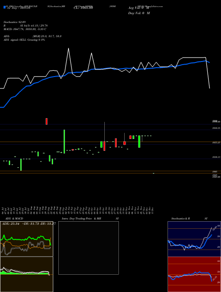Image resolution: width=221 pixels, height=292 pixels.
Task: Click the 'ADX signal: SELL' text
Action: [24, 40]
